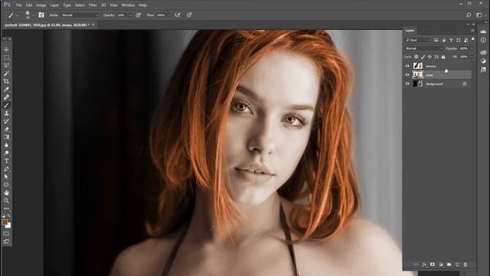Delete the selected layer
Image resolution: width=490 pixels, height=276 pixels.
465,264
